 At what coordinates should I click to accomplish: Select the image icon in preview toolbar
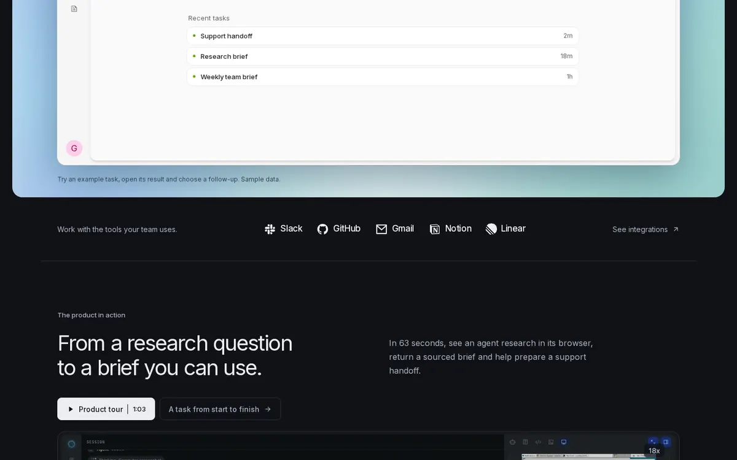click(x=551, y=442)
